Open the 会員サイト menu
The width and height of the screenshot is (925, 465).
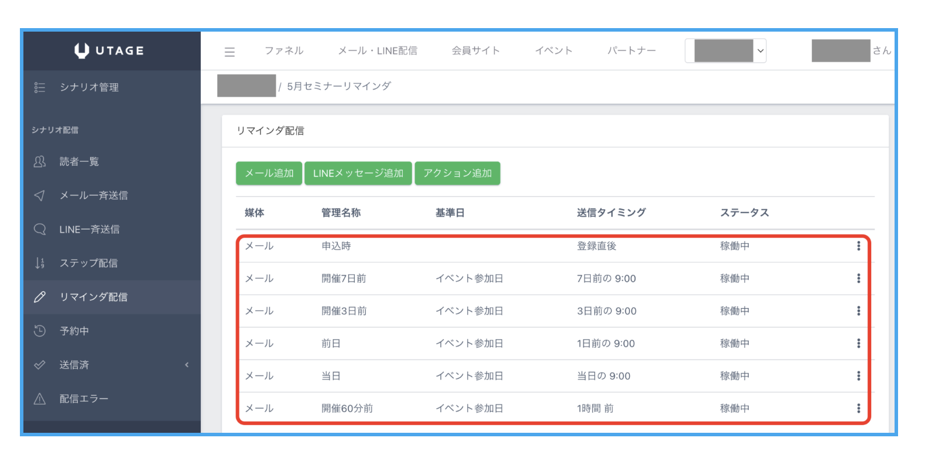point(475,51)
